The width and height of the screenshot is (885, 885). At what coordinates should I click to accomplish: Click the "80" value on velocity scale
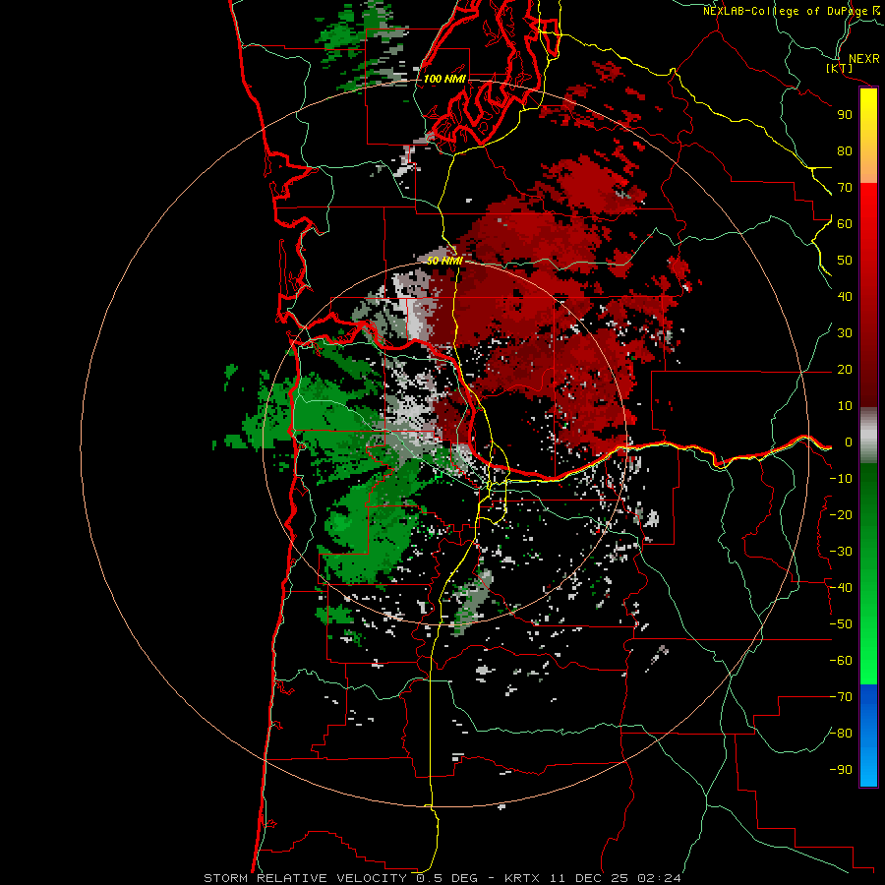point(845,150)
